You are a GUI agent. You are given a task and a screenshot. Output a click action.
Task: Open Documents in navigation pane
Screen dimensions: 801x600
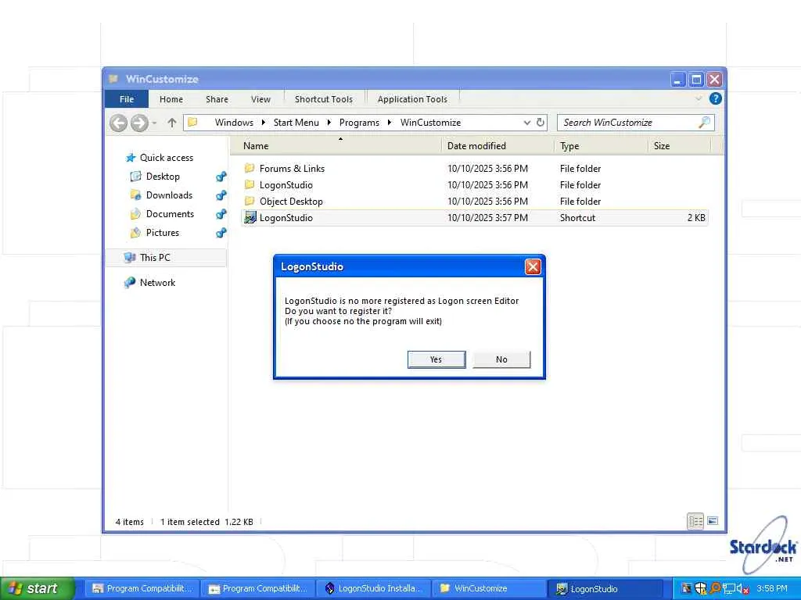(170, 214)
